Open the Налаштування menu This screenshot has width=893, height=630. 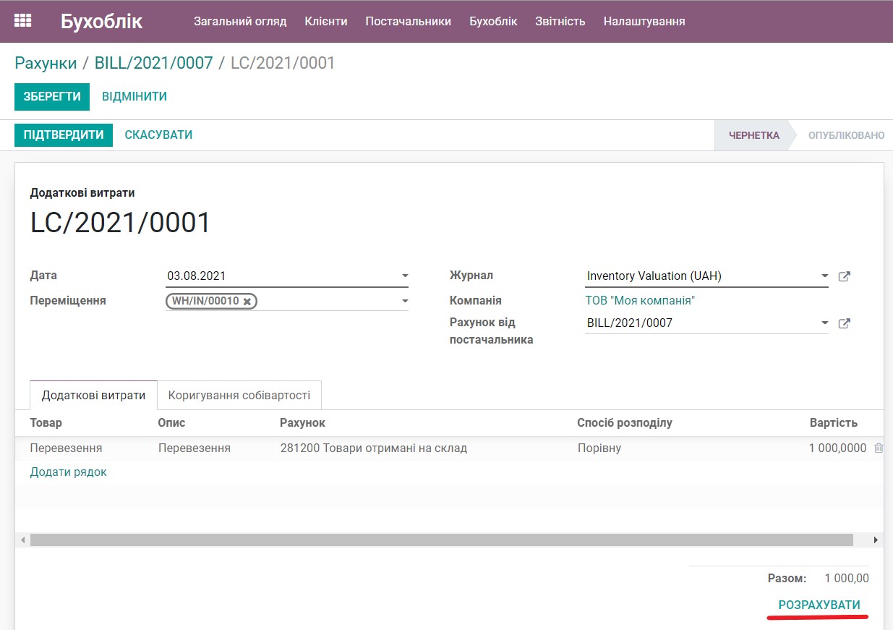643,21
